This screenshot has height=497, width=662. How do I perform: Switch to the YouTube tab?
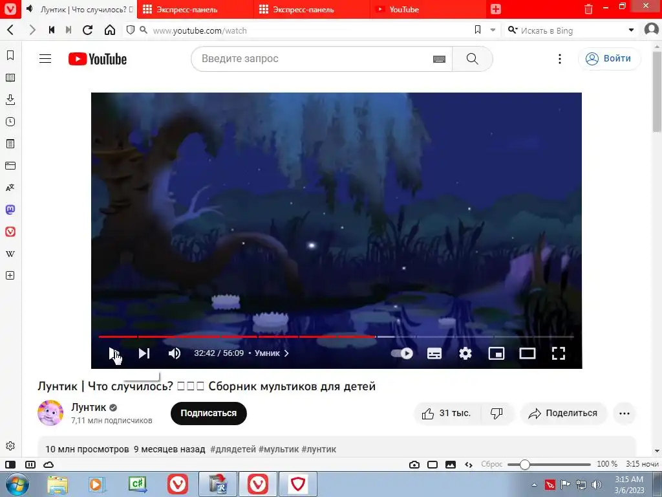(428, 9)
